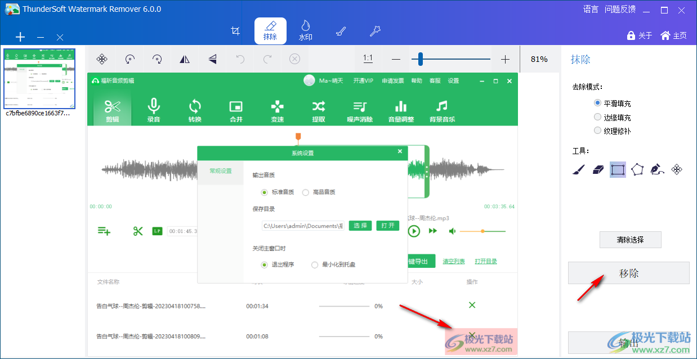Adjust the zoom slider handle
The width and height of the screenshot is (697, 359).
click(x=419, y=59)
